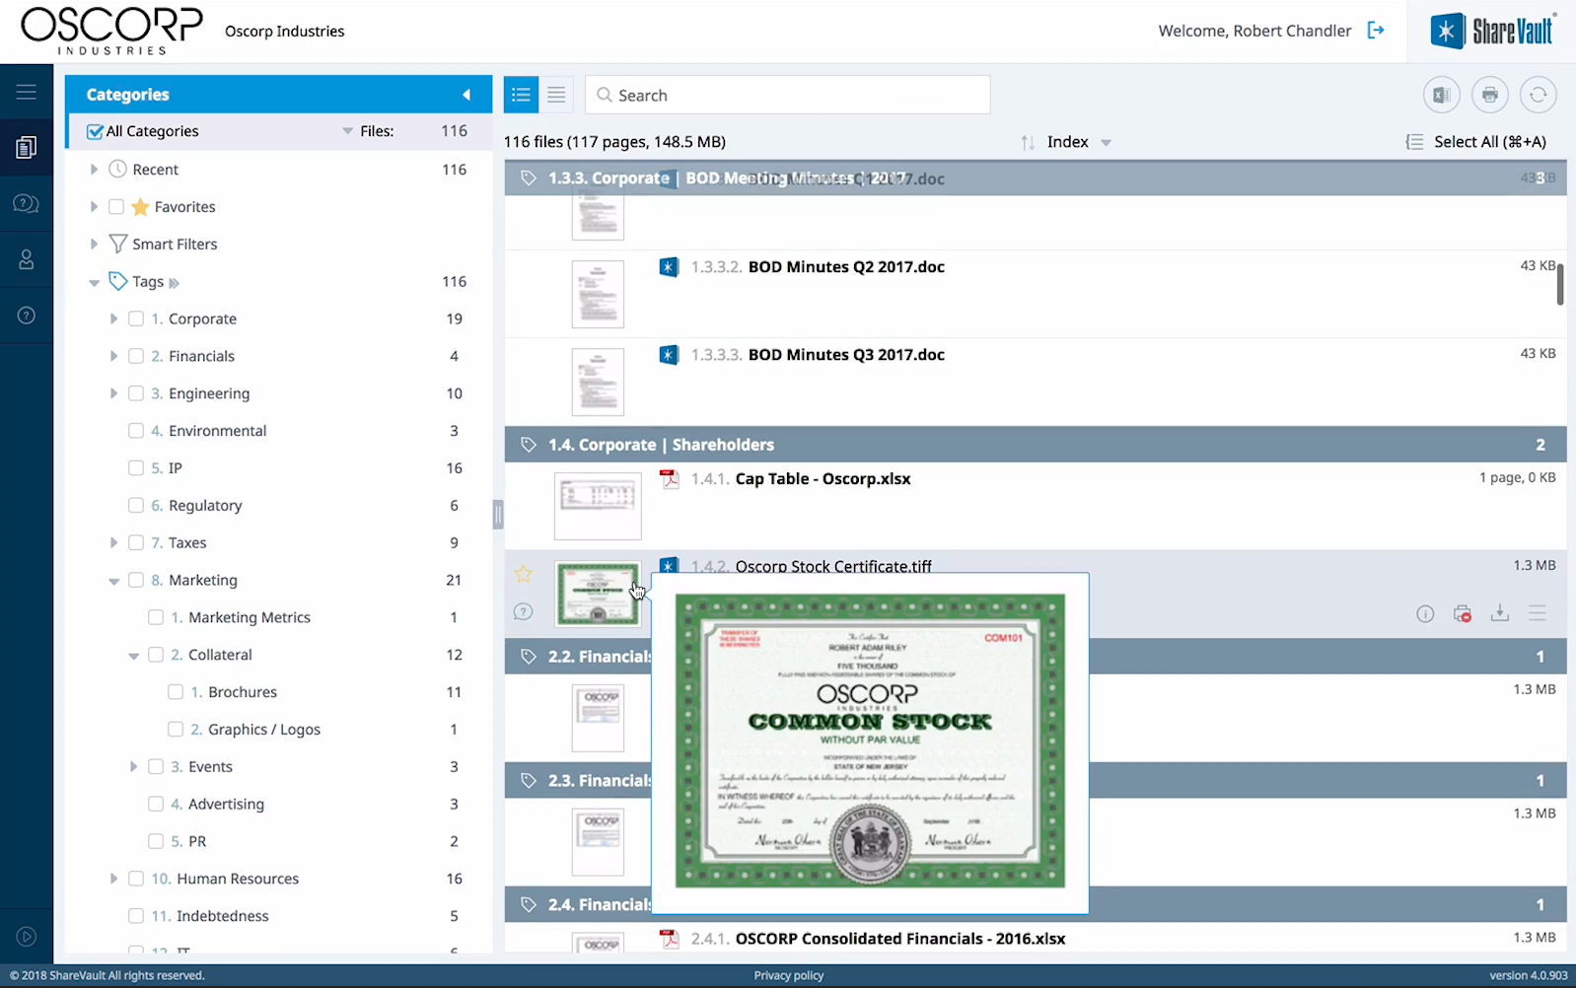Open the Q&A chat sidebar icon
The image size is (1576, 988).
pyautogui.click(x=27, y=203)
